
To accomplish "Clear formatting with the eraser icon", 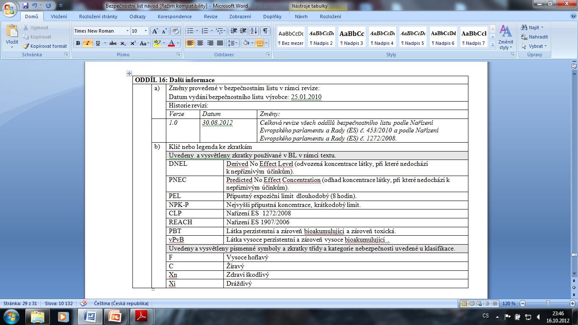I will click(x=176, y=31).
